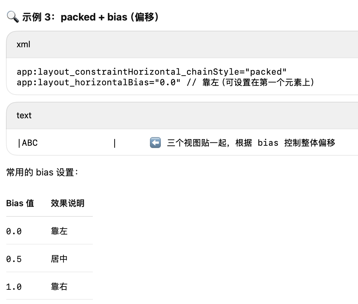The image size is (358, 304).
Task: Click the Bias 值 column header
Action: (20, 203)
